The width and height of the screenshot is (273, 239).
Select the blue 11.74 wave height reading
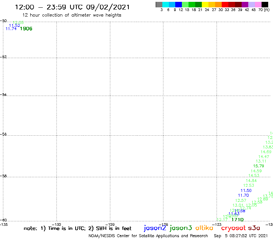(x=11, y=29)
